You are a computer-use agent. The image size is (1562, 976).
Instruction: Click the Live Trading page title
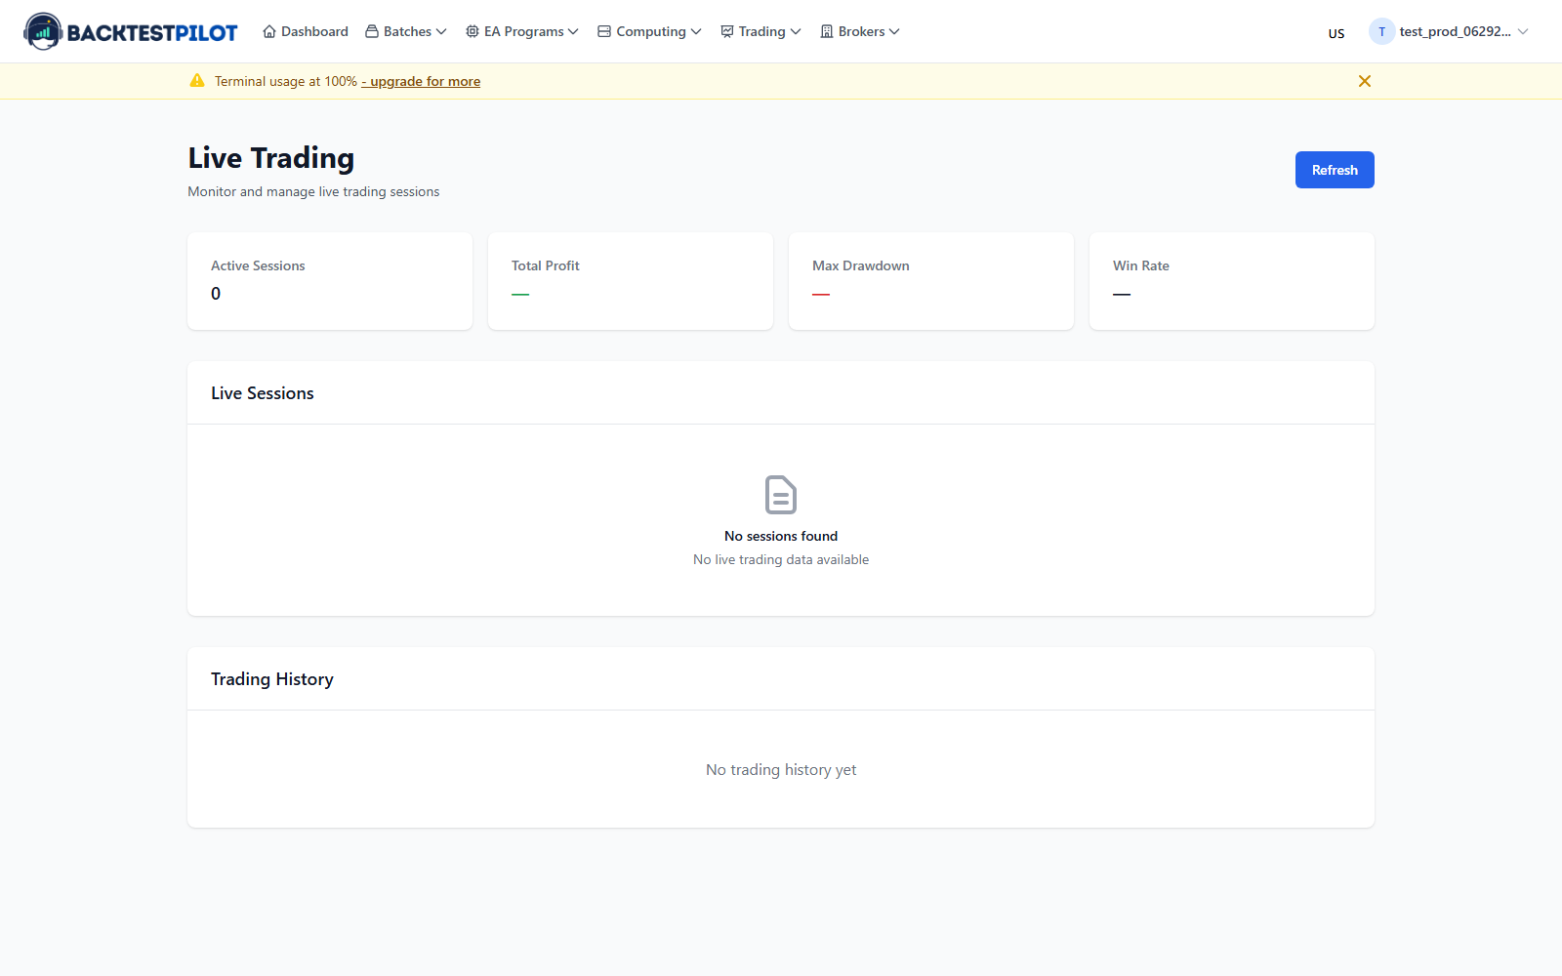click(x=271, y=158)
